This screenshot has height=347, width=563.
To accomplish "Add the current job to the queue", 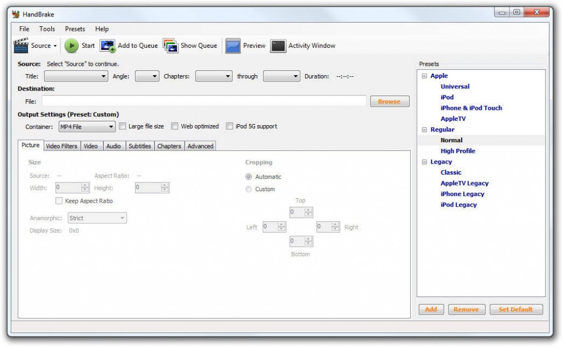I will pos(132,46).
